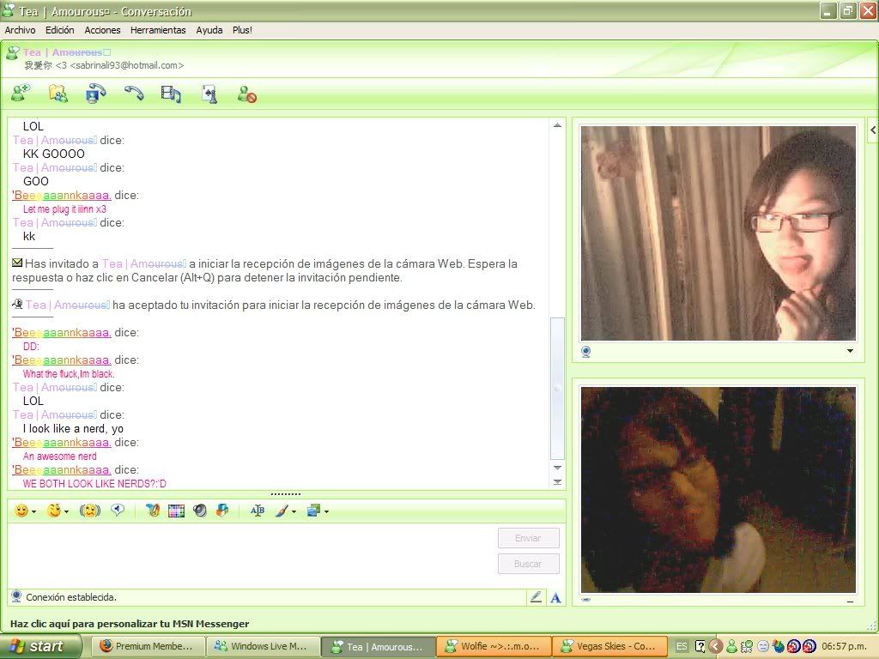Click the invite contact to conversation icon

coord(21,93)
